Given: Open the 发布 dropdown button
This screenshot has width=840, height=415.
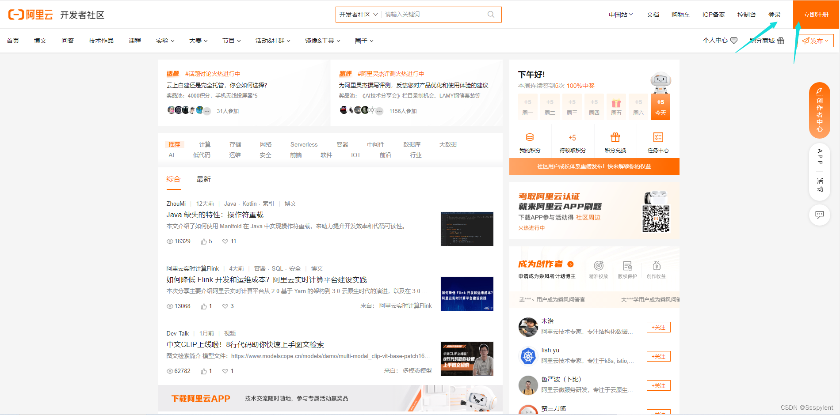Looking at the screenshot, I should click(x=816, y=41).
